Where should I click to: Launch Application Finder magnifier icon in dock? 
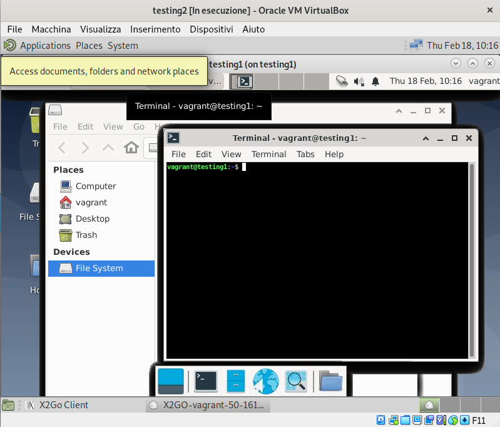point(296,381)
